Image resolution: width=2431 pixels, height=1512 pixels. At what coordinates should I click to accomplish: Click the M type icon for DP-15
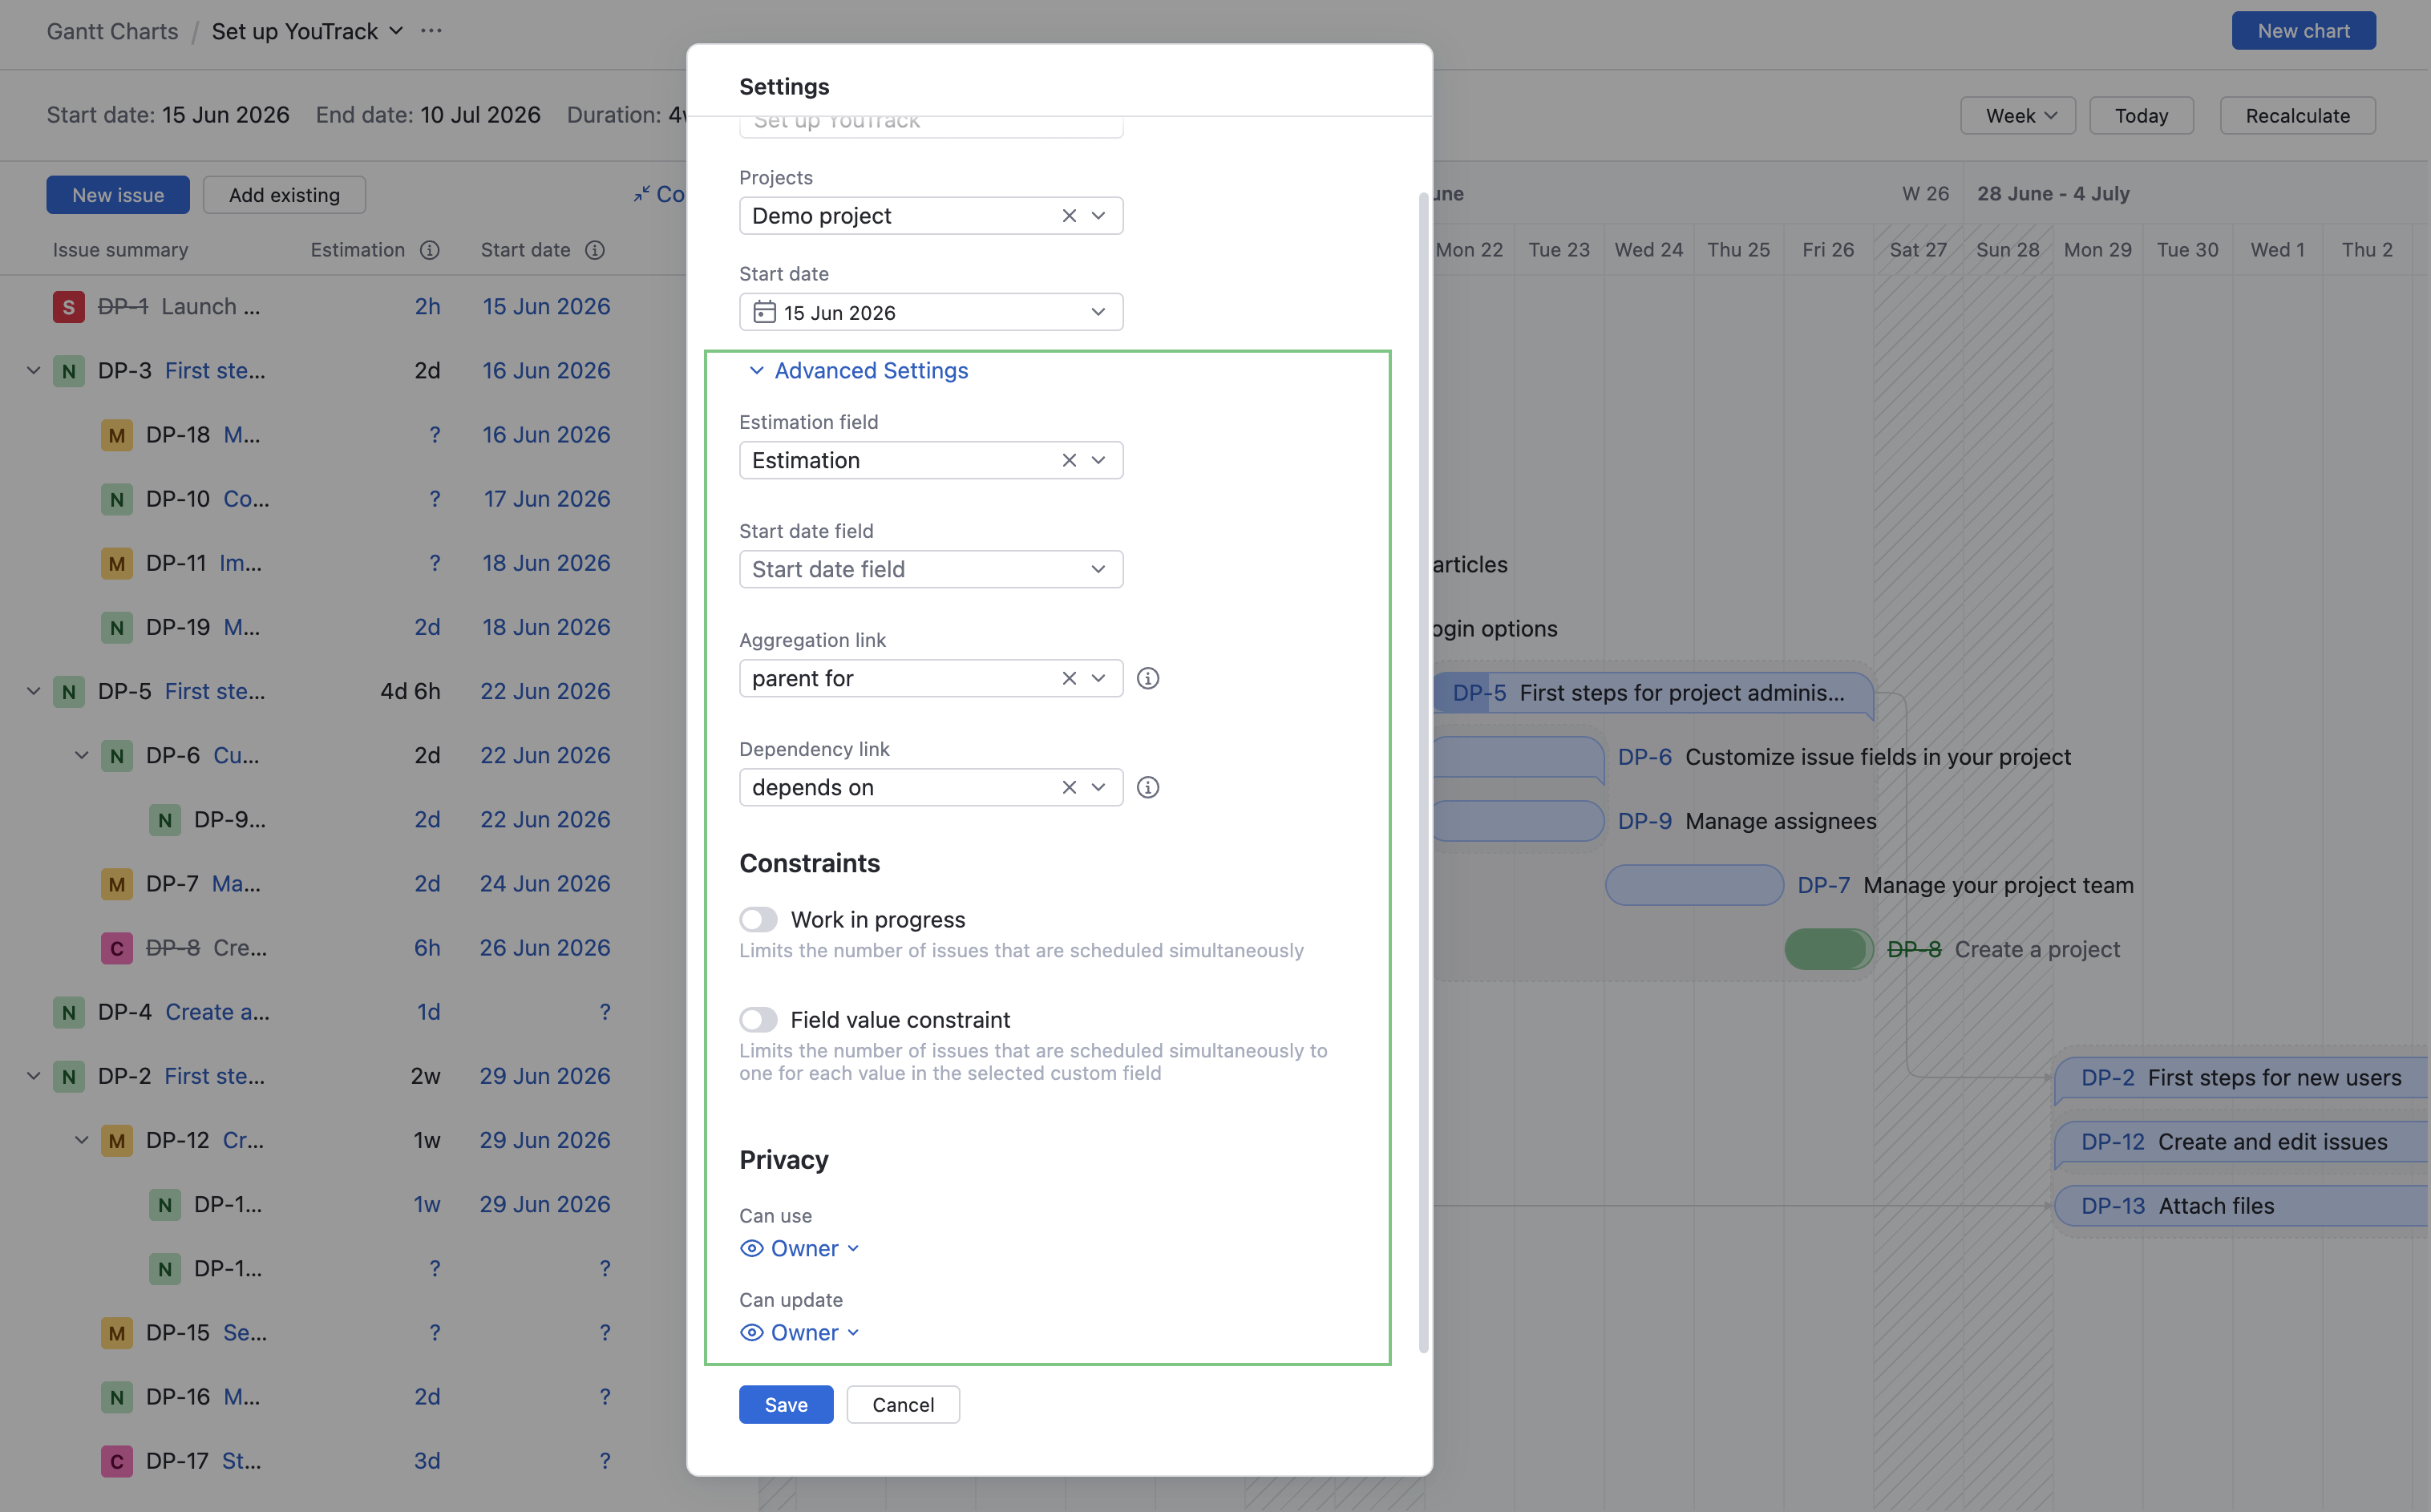click(x=117, y=1333)
